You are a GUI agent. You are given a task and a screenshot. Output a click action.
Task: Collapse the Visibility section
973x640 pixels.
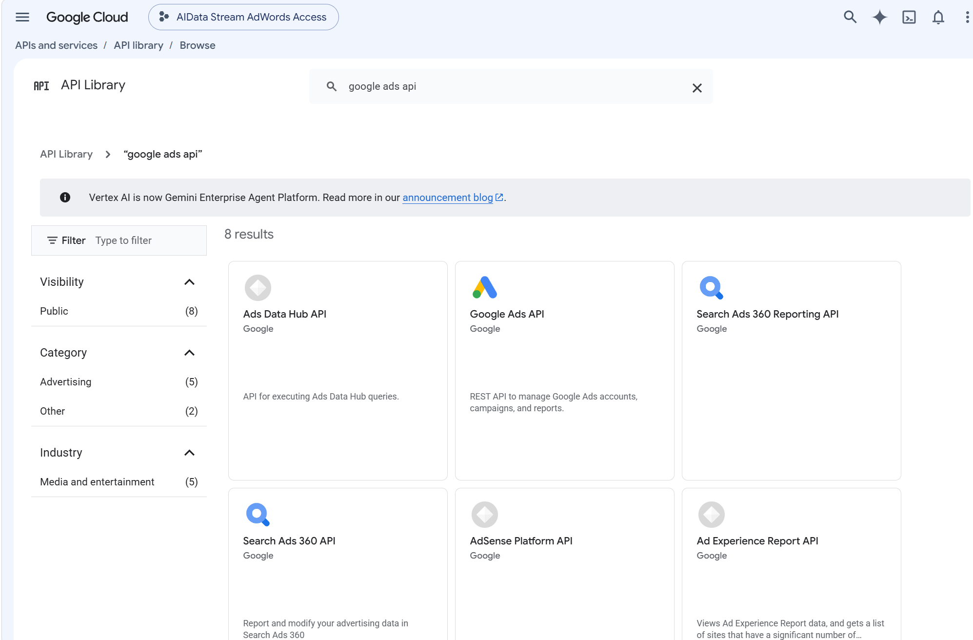189,282
